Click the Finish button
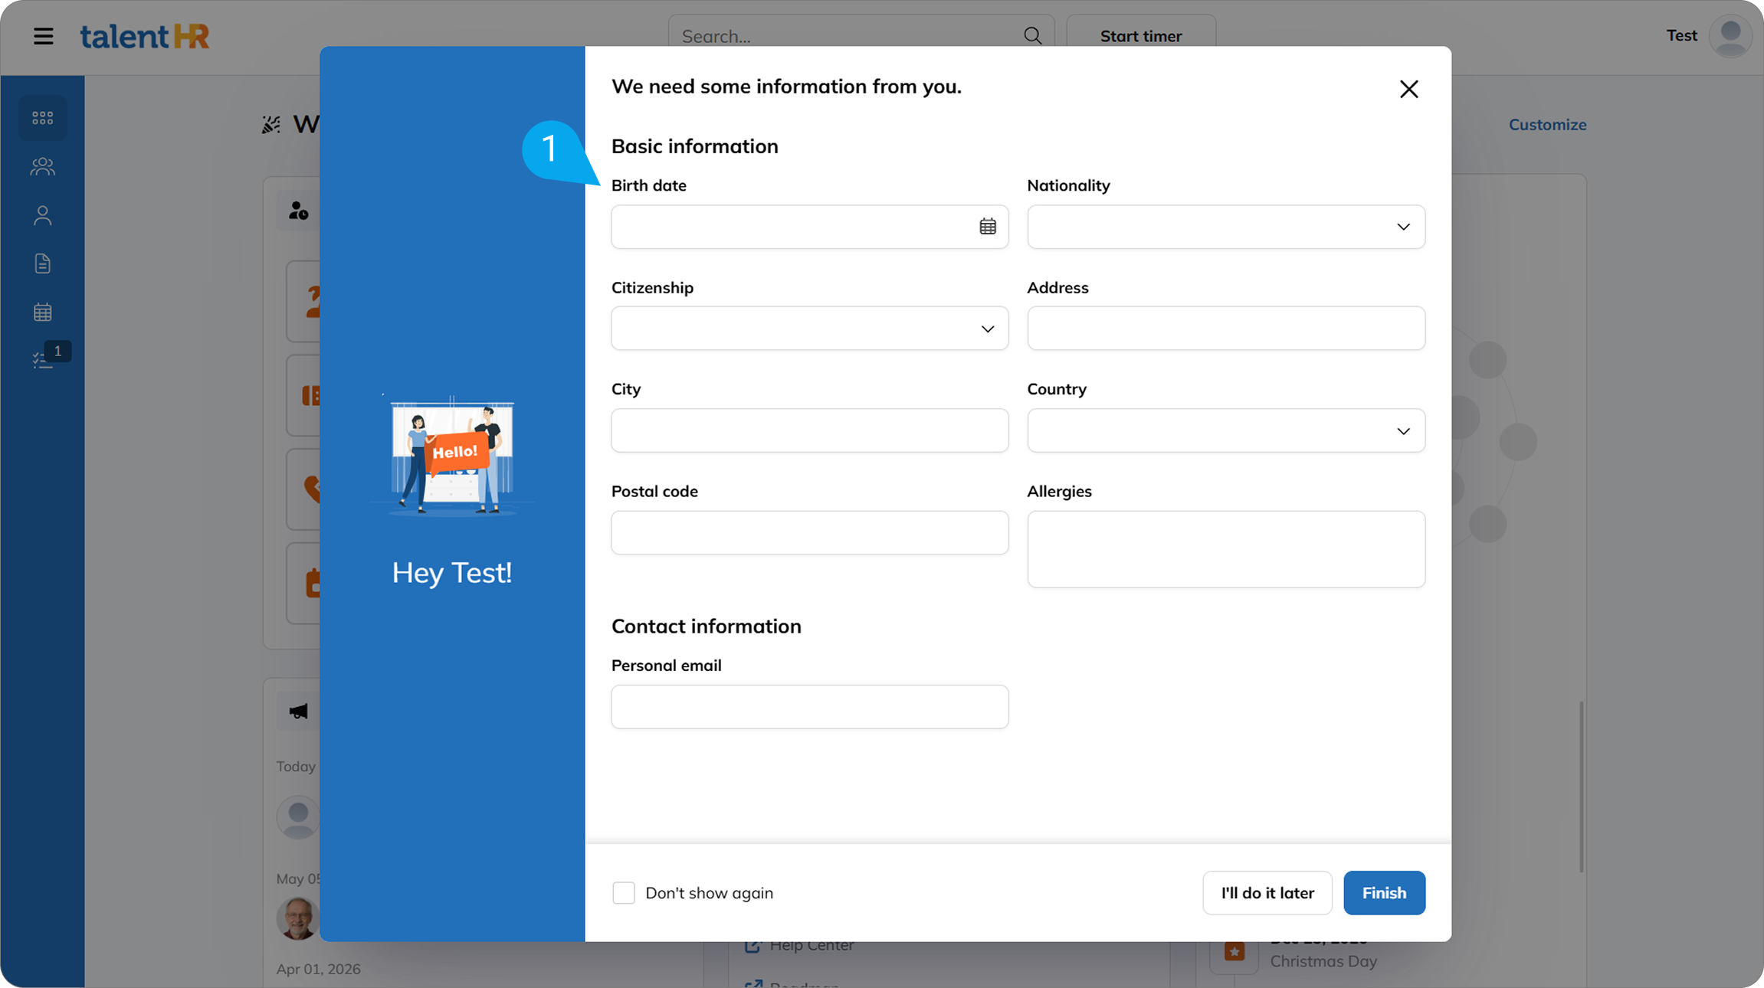This screenshot has width=1764, height=988. coord(1384,893)
